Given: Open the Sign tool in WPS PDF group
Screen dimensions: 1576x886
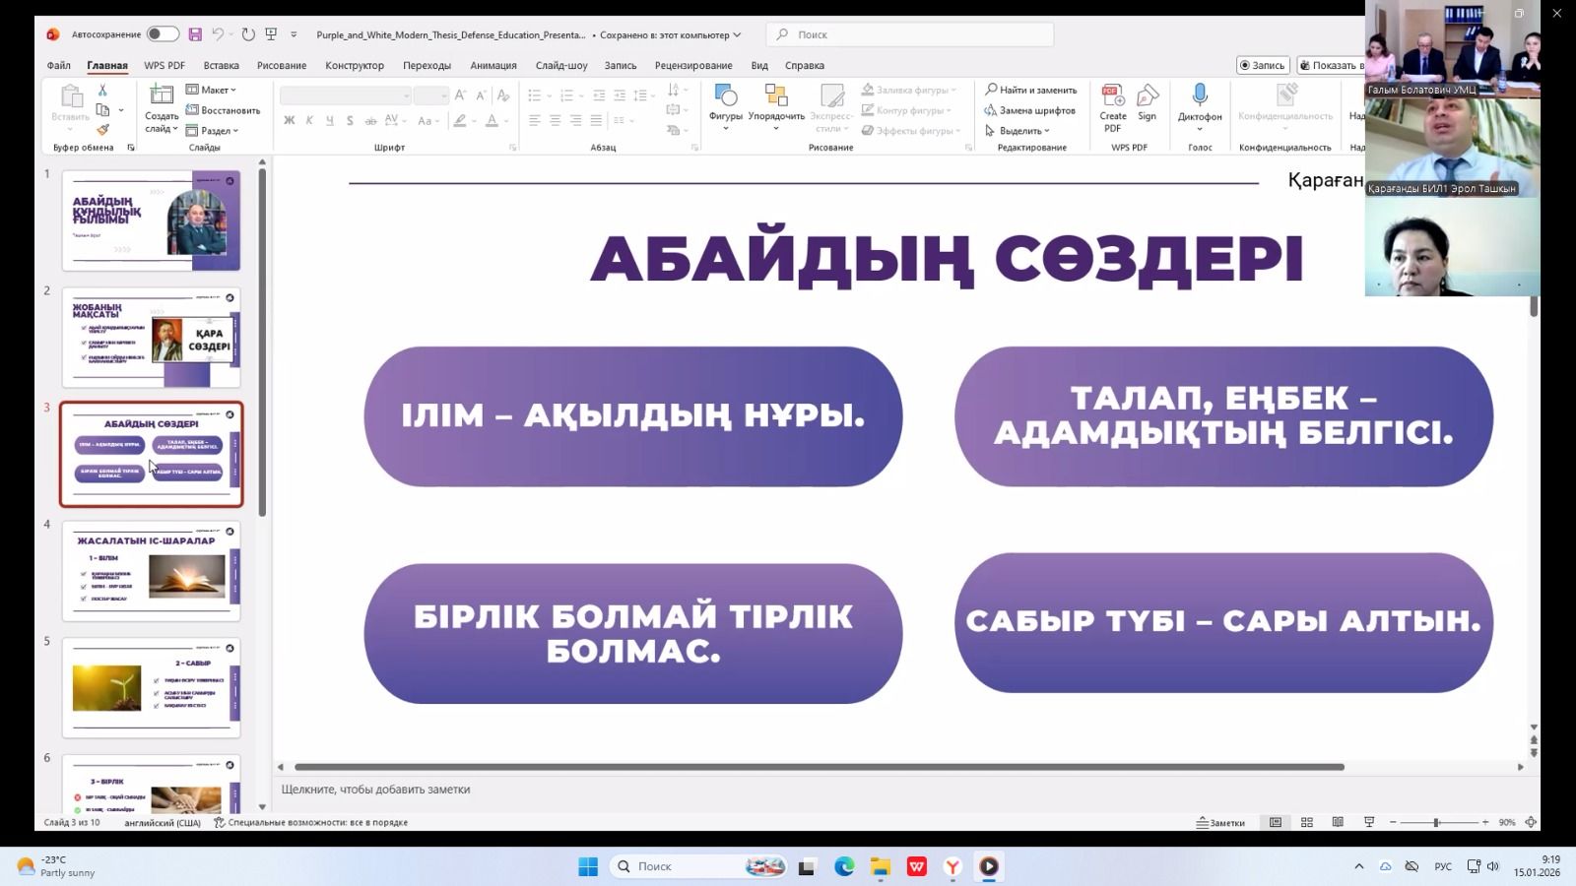Looking at the screenshot, I should point(1148,97).
